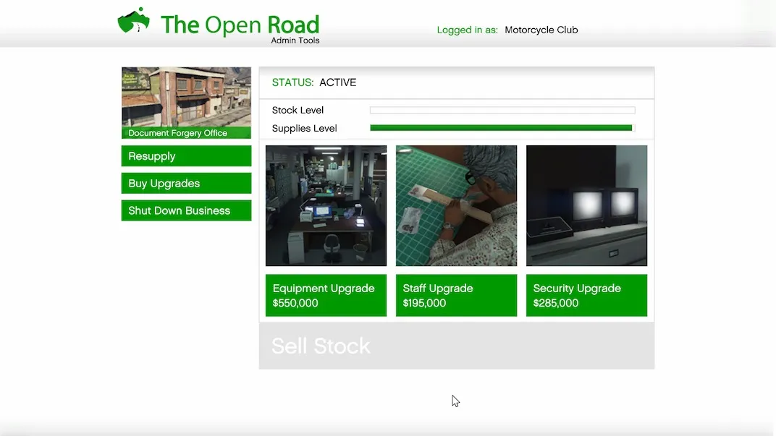
Task: Open the Buy Upgrades menu
Action: click(186, 184)
